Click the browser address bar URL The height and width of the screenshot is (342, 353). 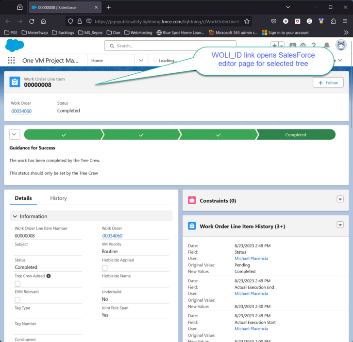[x=168, y=21]
